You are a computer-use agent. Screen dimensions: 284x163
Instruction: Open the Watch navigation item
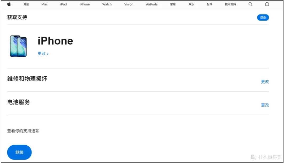pyautogui.click(x=107, y=4)
